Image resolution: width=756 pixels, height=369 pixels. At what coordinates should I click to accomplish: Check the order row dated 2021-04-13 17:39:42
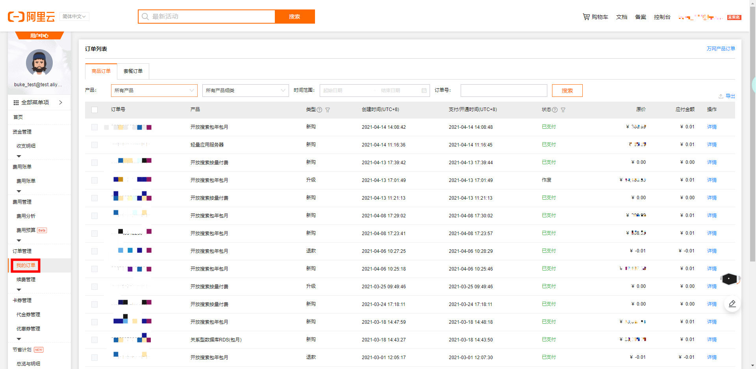94,163
